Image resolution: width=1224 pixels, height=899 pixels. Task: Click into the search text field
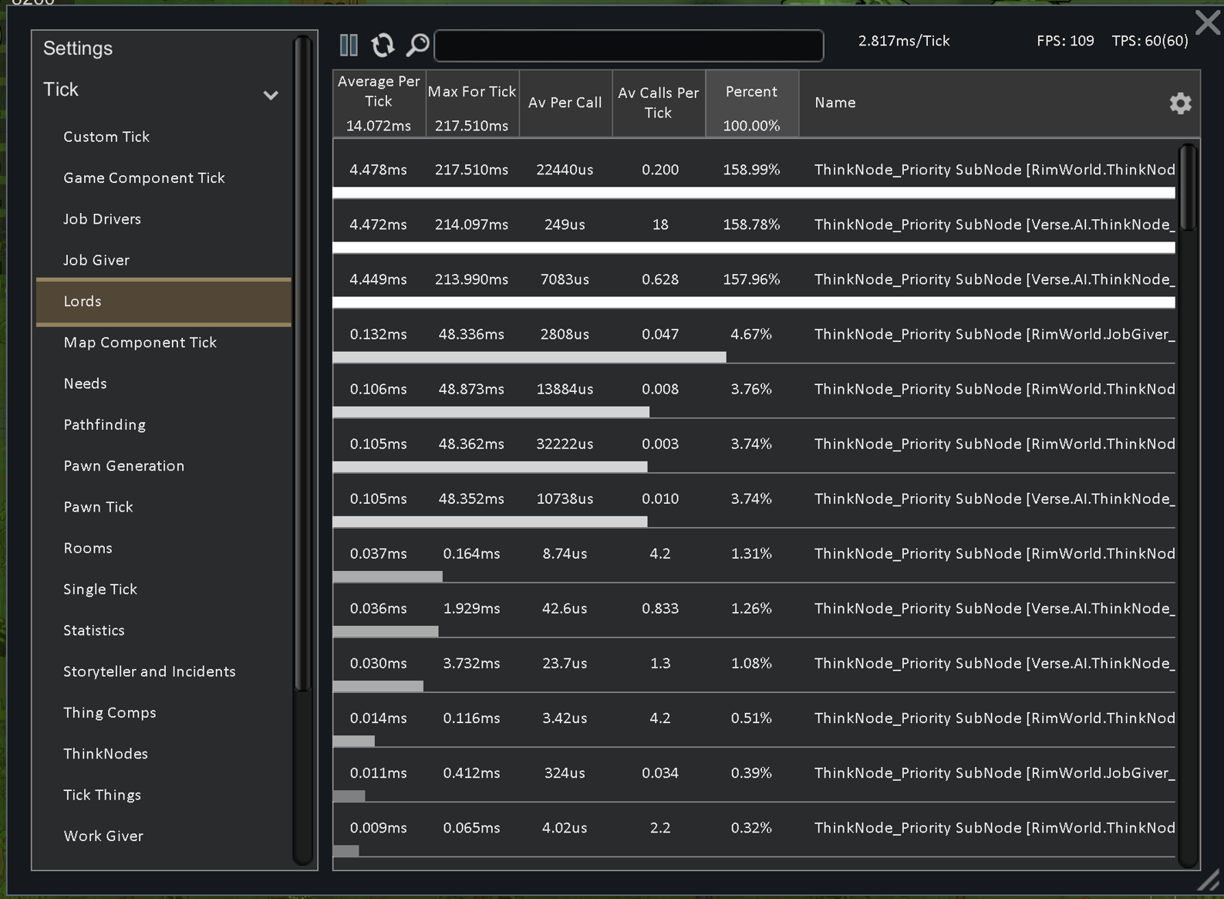(629, 46)
